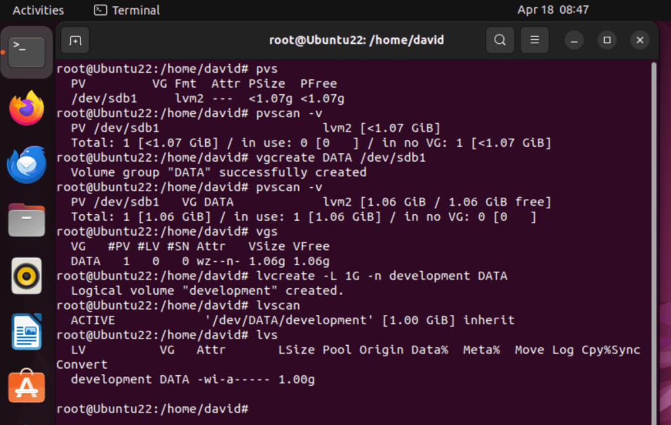Close the terminal window
This screenshot has height=425, width=671.
(x=640, y=41)
